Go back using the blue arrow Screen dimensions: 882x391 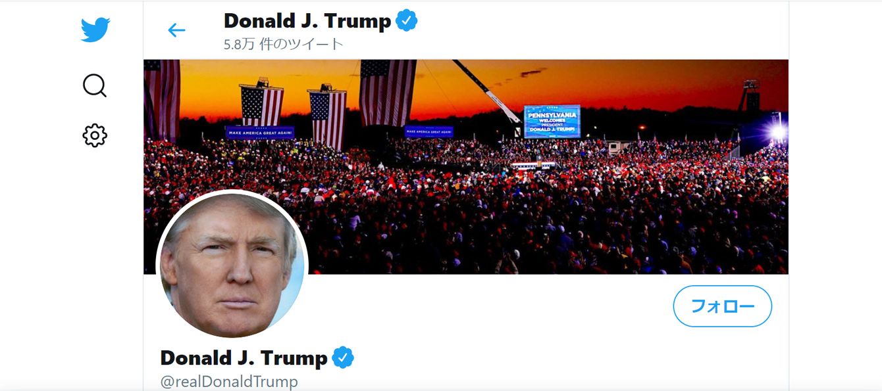click(x=176, y=30)
